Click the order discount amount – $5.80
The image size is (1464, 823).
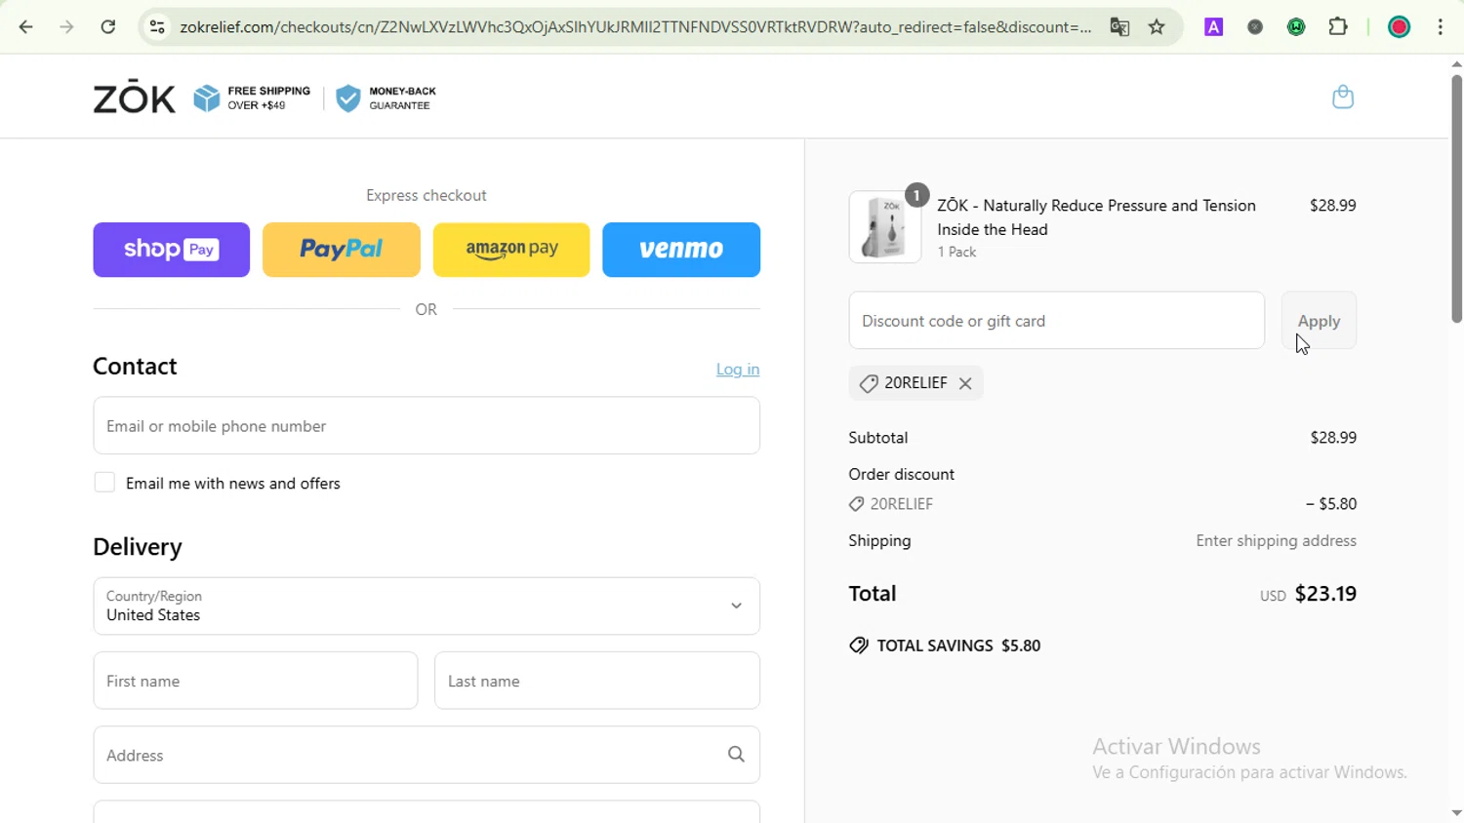click(1331, 504)
